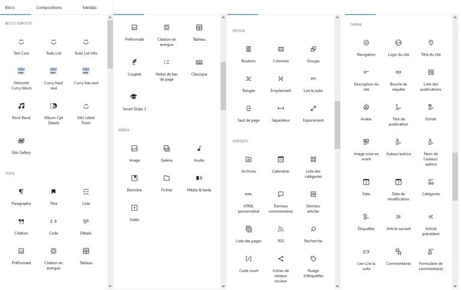Choose the Média & texte block
The height and width of the screenshot is (290, 461).
click(x=199, y=184)
